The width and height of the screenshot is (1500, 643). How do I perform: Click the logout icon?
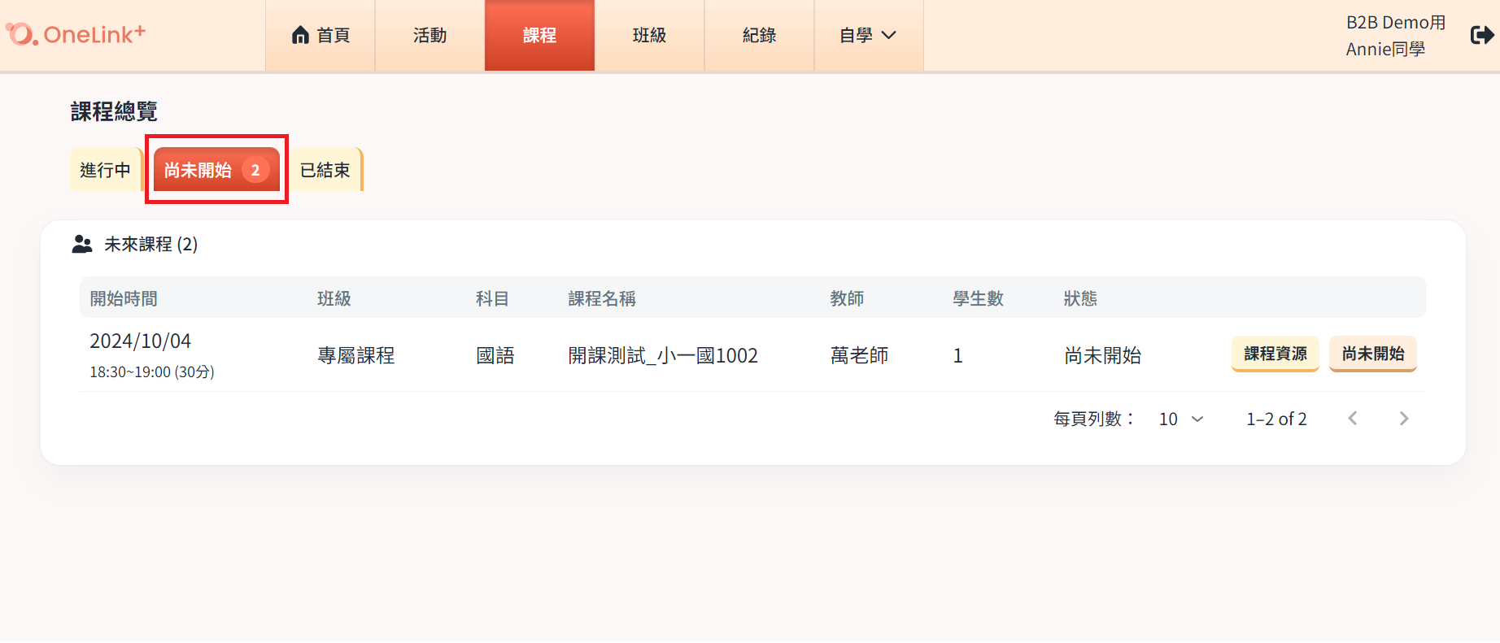coord(1482,35)
